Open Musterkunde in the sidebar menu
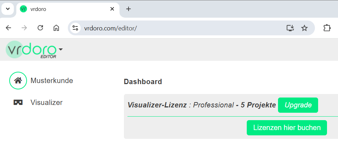338x147 pixels. (52, 81)
